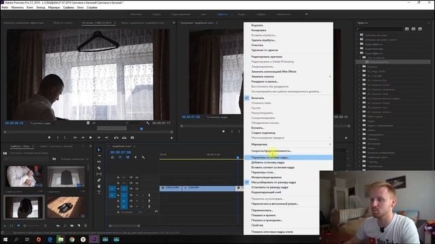Select the black shoes thumbnail in Project
The width and height of the screenshot is (435, 244).
(x=66, y=207)
